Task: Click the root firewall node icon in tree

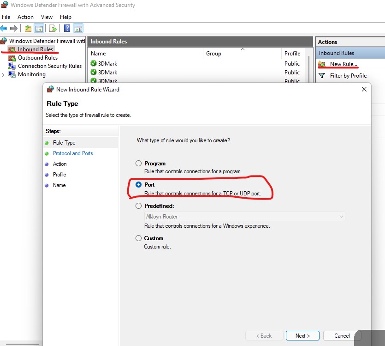Action: tap(4, 41)
